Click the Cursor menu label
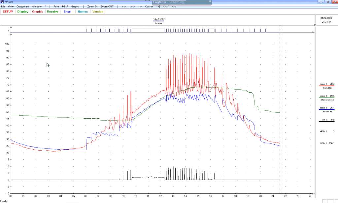This screenshot has width=338, height=203. [x=149, y=7]
